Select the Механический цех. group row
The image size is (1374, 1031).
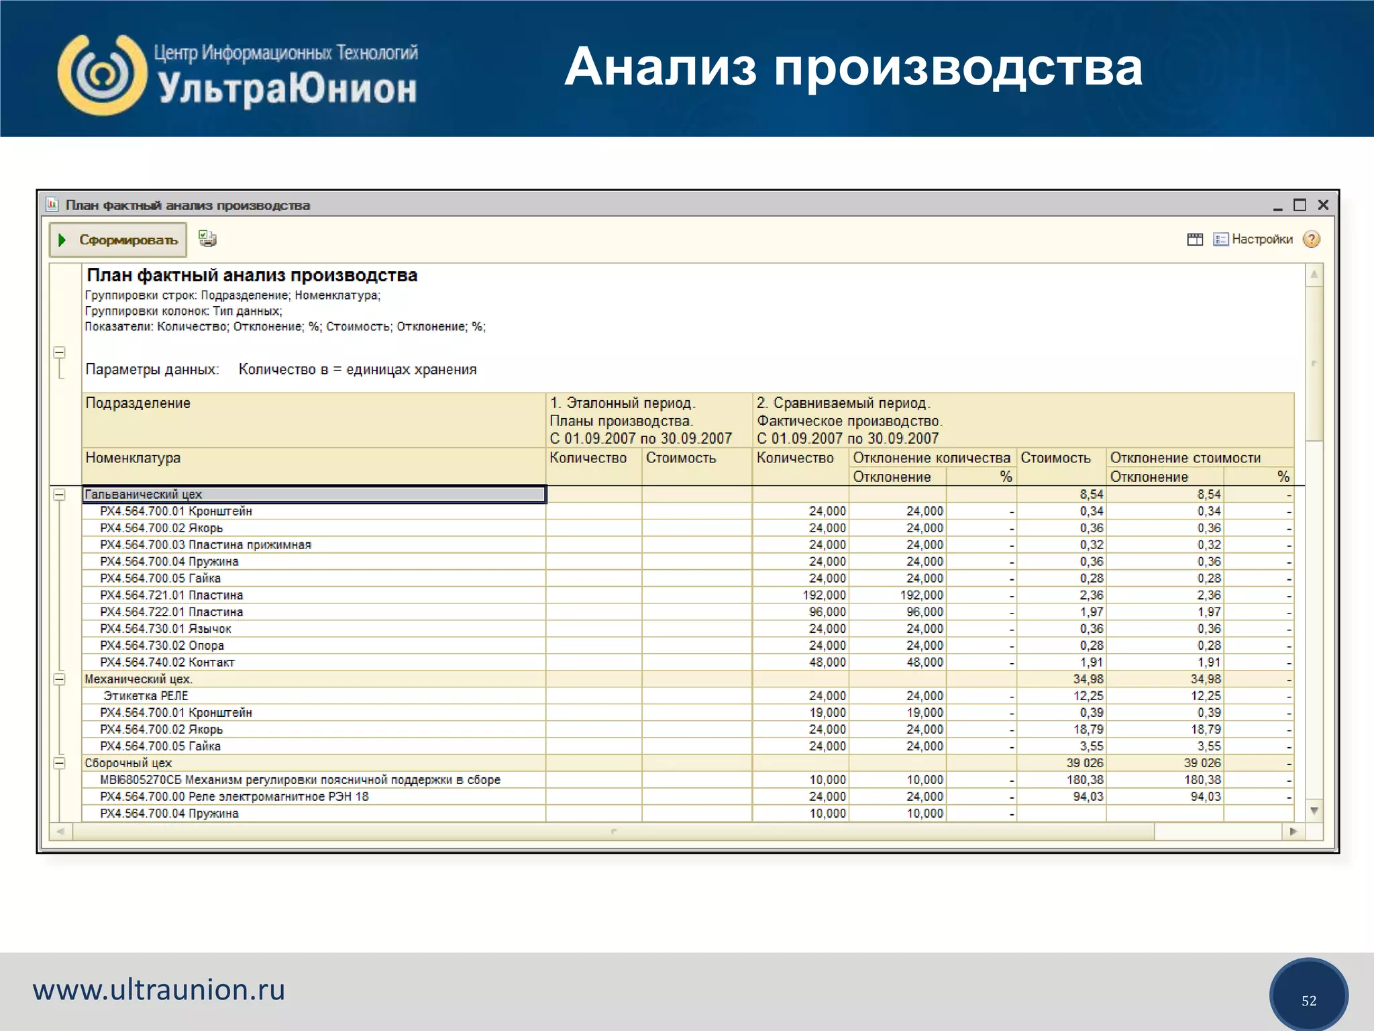[314, 679]
